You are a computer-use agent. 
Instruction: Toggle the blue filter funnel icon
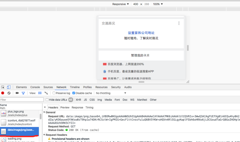pyautogui.click(x=23, y=93)
